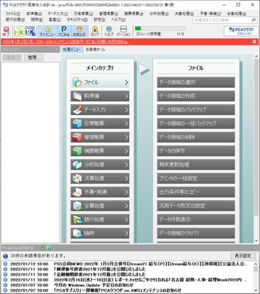
Task: Click the ストレージ使用量 progress bar
Action: (x=160, y=28)
